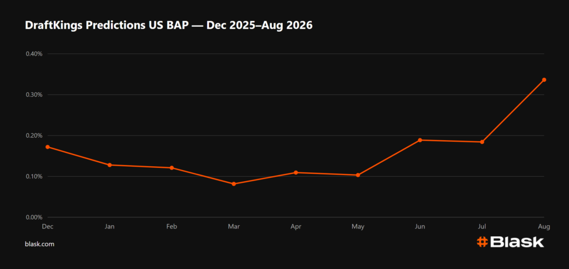Image resolution: width=569 pixels, height=269 pixels.
Task: Click the Mar x-axis label
Action: click(234, 227)
